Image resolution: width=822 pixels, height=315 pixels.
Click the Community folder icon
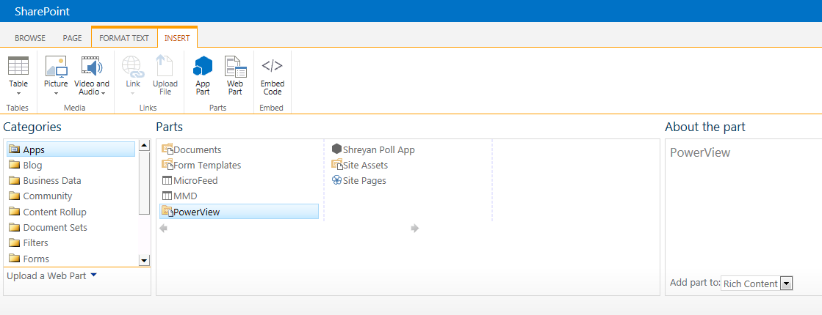click(x=14, y=196)
